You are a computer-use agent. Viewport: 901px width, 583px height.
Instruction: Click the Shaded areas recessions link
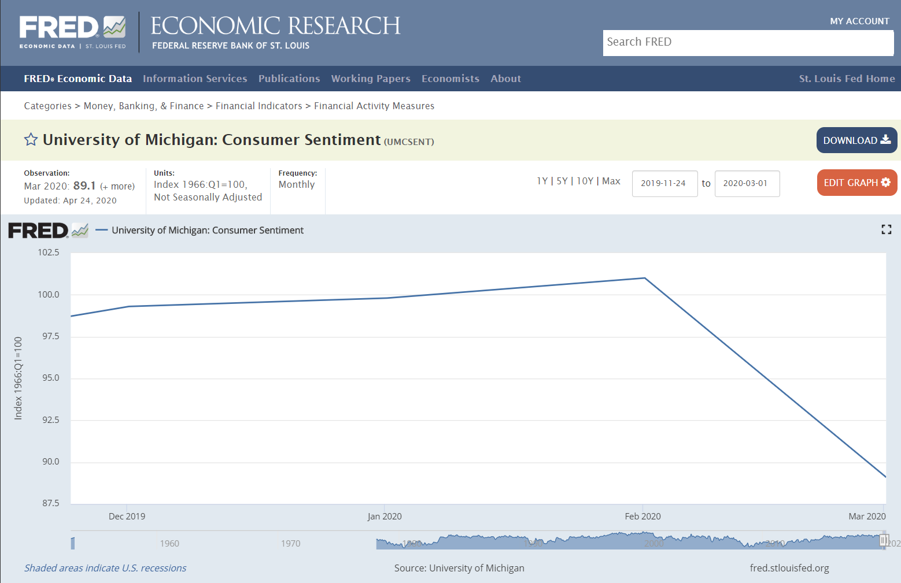coord(105,568)
